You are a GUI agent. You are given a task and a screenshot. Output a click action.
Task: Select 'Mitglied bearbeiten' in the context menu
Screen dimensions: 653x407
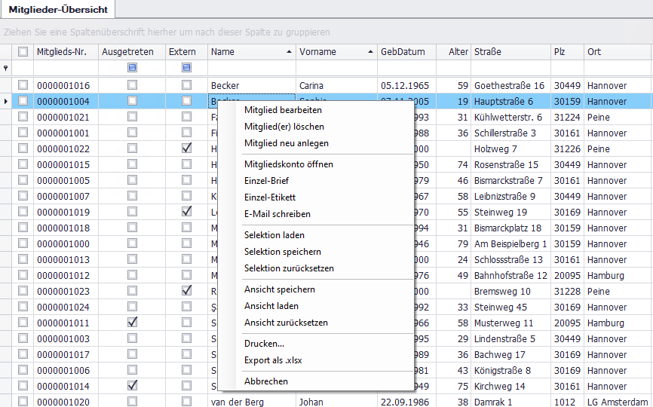point(277,110)
